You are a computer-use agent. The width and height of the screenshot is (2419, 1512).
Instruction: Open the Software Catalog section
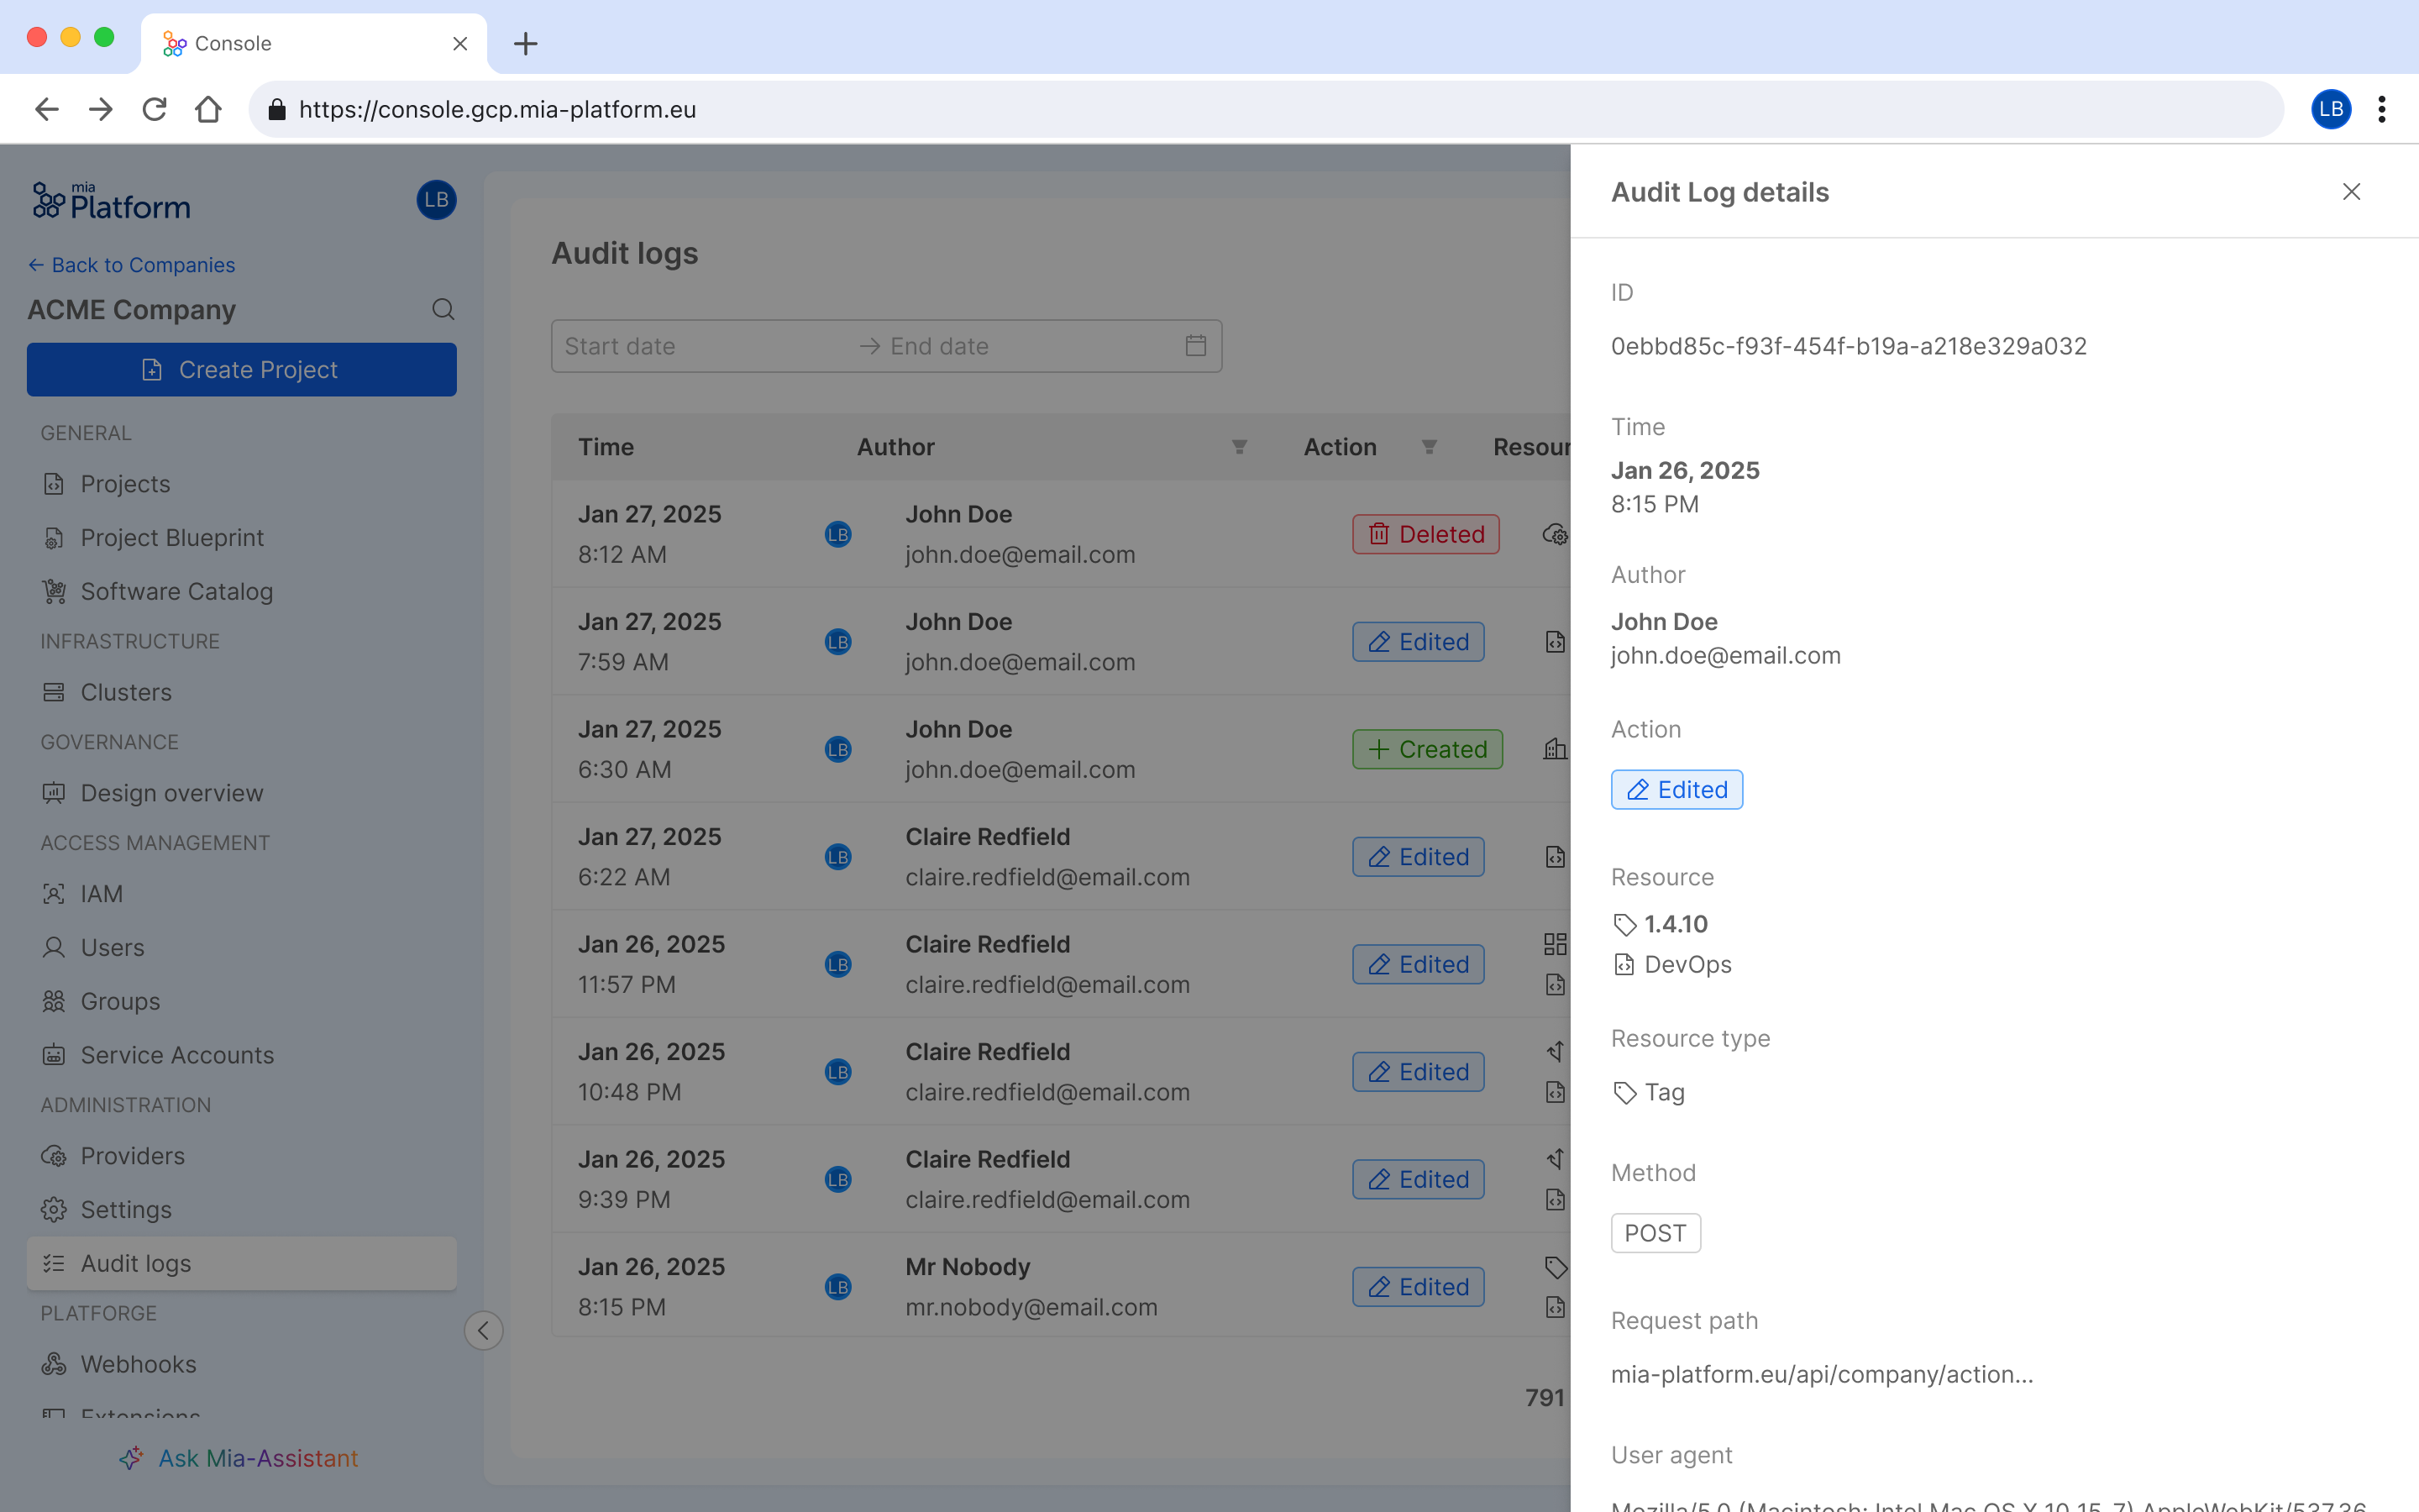[176, 591]
